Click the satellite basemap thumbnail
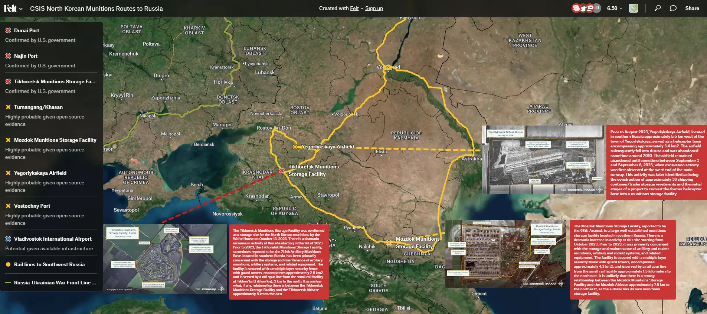 [634, 8]
